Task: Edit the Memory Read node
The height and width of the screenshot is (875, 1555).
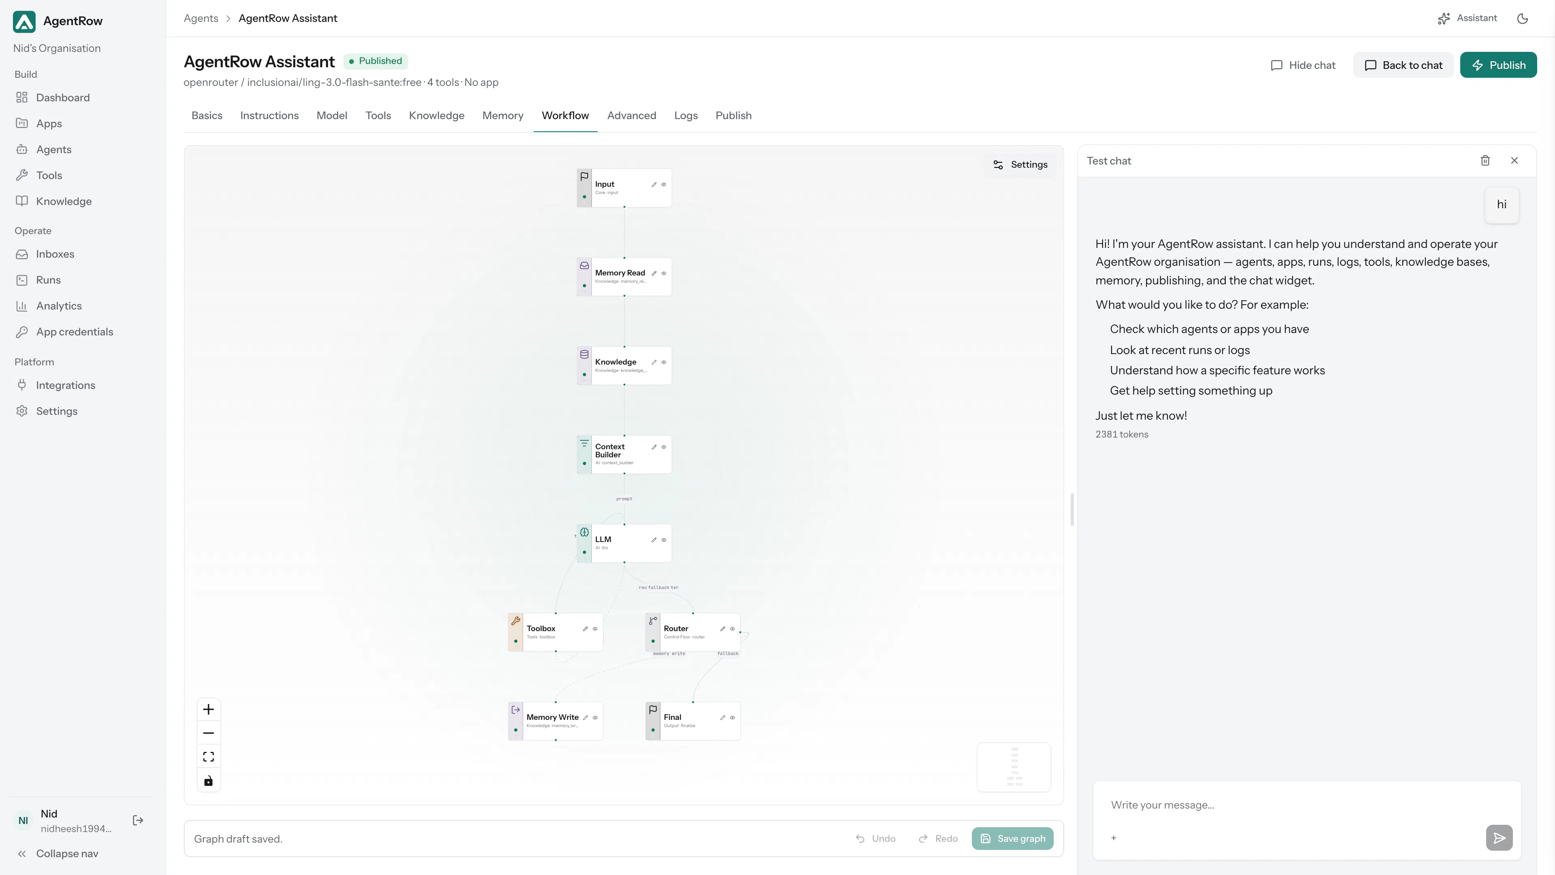Action: pyautogui.click(x=654, y=273)
